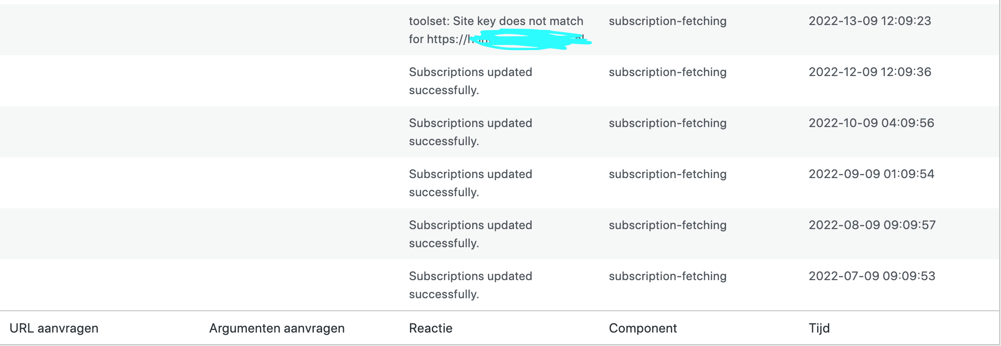This screenshot has width=1001, height=346.
Task: Click subscription-fetching in the top log row
Action: tap(668, 21)
